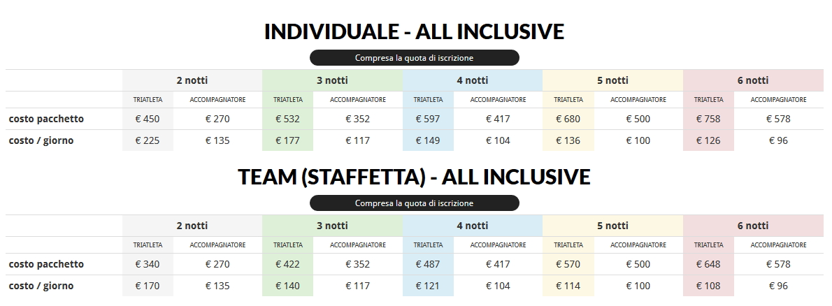The image size is (832, 306).
Task: Click the € 597 package price cell
Action: point(428,119)
